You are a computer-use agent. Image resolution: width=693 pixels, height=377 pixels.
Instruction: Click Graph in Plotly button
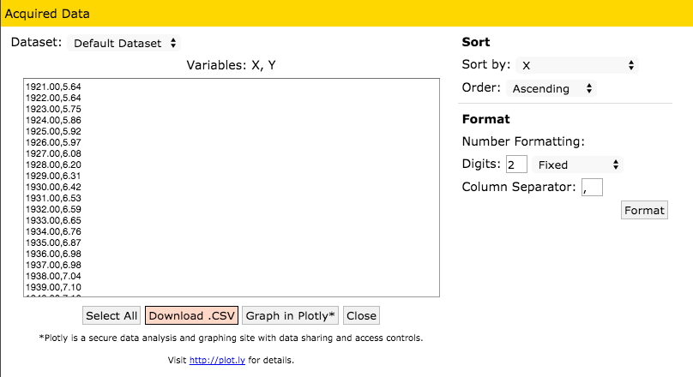pyautogui.click(x=291, y=315)
